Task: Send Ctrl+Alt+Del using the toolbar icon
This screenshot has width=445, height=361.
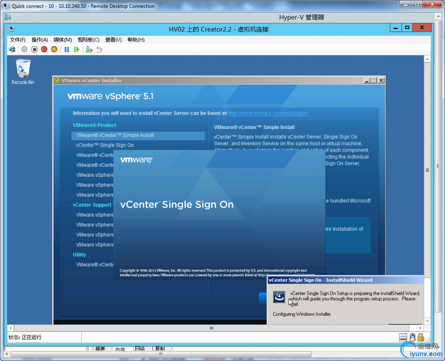Action: [12, 50]
